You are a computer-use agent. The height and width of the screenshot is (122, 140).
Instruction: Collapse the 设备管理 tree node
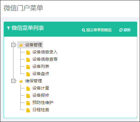pyautogui.click(x=13, y=45)
